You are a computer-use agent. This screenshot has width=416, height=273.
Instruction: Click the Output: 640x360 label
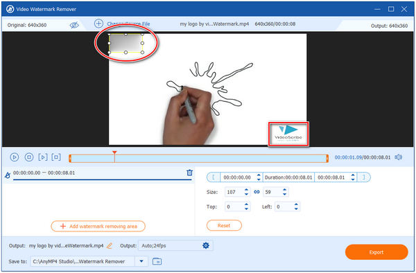[x=389, y=26]
